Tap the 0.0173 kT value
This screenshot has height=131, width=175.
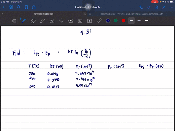(52, 74)
